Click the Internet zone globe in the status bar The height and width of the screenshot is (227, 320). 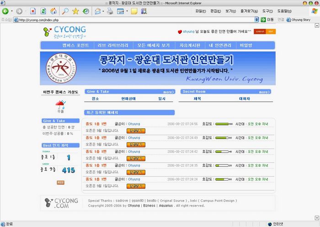270,224
